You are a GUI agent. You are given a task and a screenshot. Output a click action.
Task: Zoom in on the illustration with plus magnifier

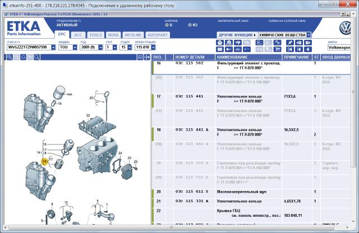click(x=10, y=57)
